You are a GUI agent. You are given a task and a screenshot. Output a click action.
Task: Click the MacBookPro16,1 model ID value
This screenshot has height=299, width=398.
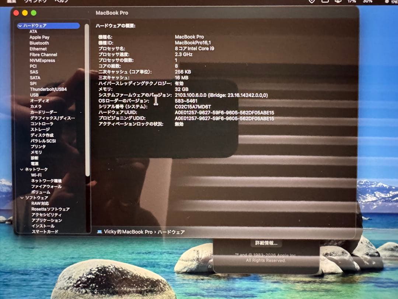coord(193,43)
